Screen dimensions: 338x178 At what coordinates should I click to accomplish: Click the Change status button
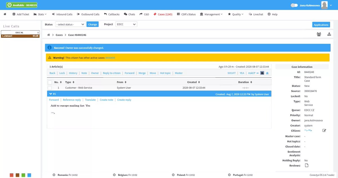pos(92,24)
